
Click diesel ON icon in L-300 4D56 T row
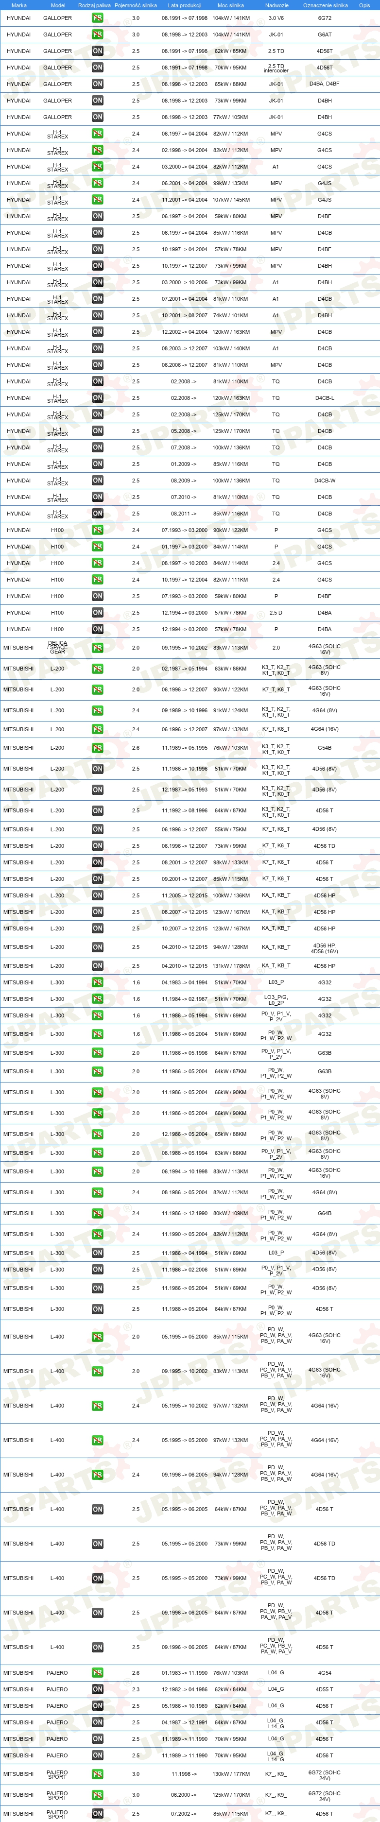tap(97, 1309)
